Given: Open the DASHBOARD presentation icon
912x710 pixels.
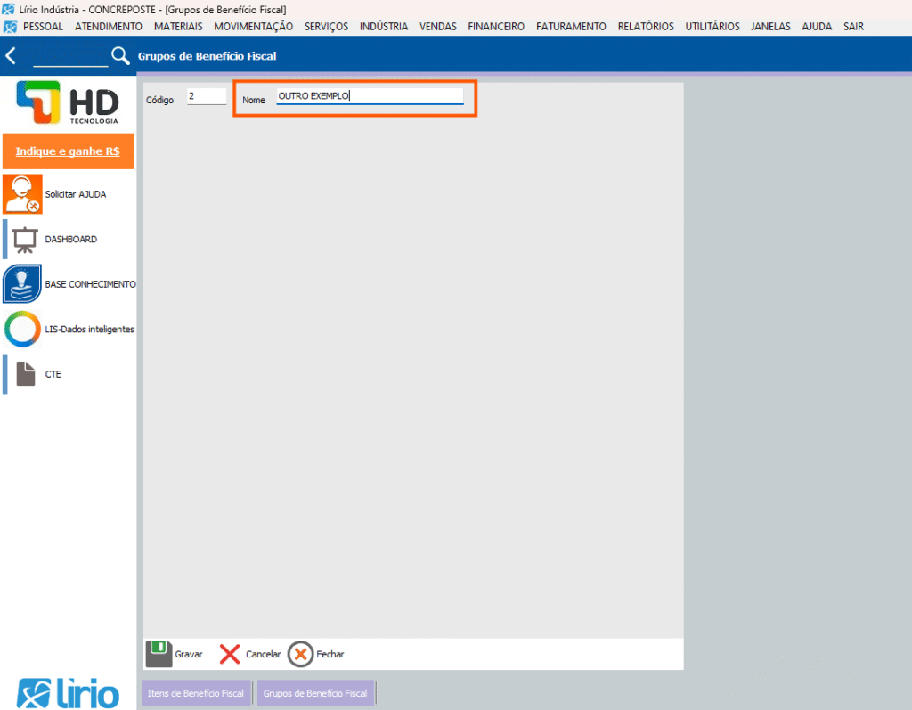Looking at the screenshot, I should coord(24,240).
